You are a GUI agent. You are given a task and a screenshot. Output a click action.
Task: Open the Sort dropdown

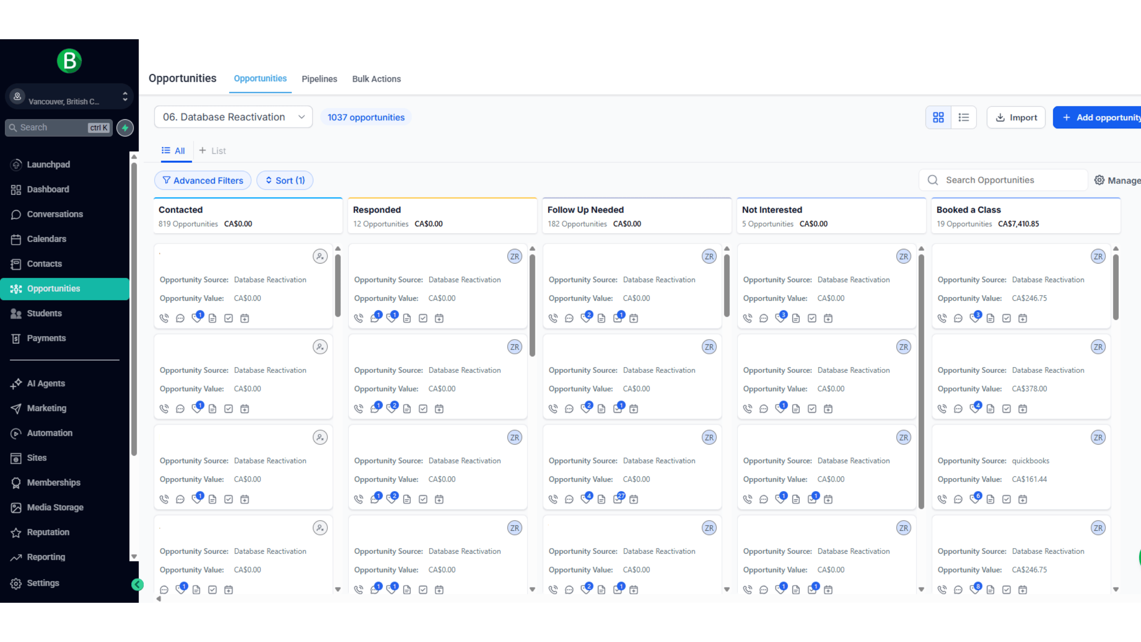pyautogui.click(x=285, y=180)
